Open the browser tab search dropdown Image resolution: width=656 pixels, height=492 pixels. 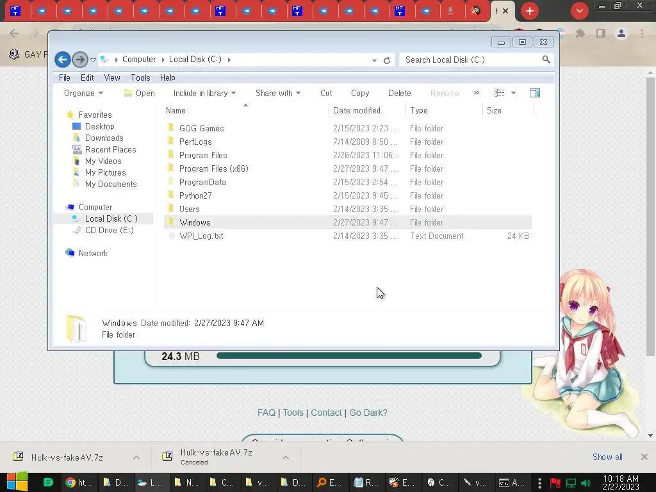pos(579,11)
